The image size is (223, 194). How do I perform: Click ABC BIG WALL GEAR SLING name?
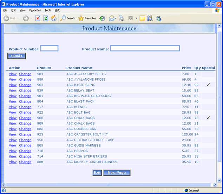pos(88,96)
